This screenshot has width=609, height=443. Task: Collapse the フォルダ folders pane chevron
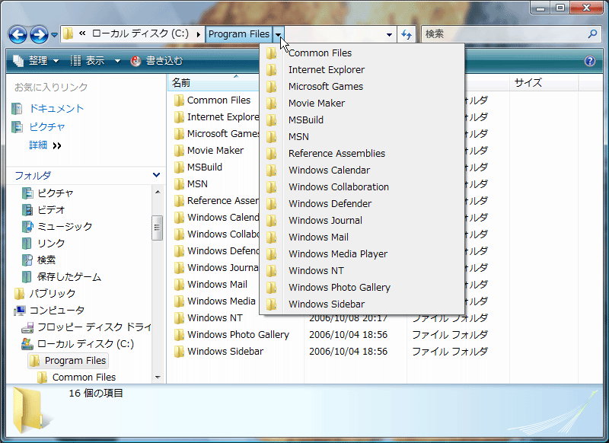click(x=157, y=175)
